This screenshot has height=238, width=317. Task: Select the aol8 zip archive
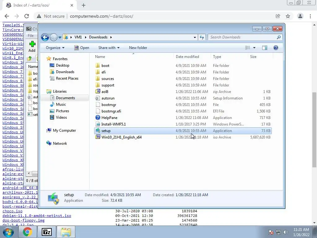tap(183, 92)
